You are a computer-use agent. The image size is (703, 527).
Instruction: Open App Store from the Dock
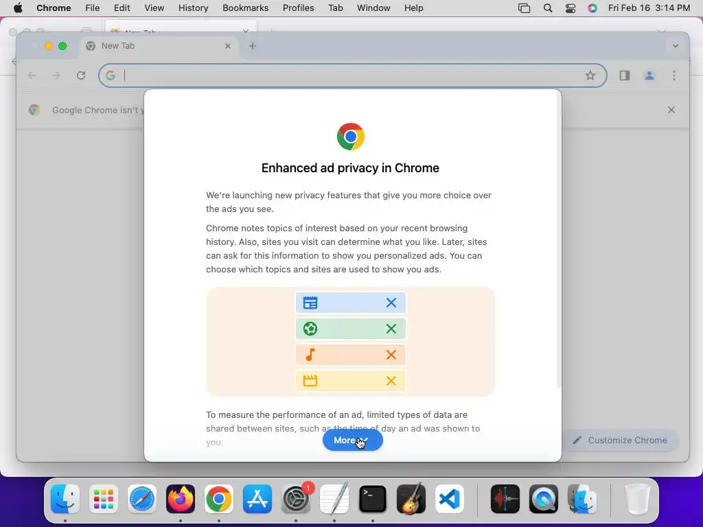click(x=257, y=499)
